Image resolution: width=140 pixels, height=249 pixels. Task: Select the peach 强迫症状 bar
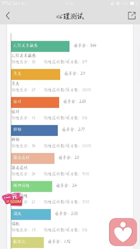pyautogui.click(x=33, y=158)
